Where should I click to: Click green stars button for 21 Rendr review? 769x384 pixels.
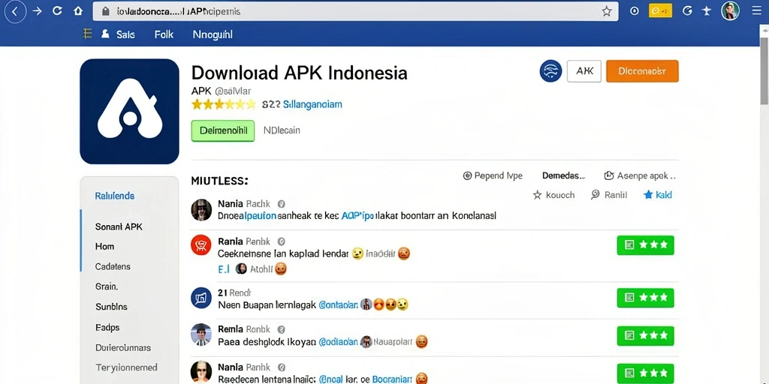[645, 297]
